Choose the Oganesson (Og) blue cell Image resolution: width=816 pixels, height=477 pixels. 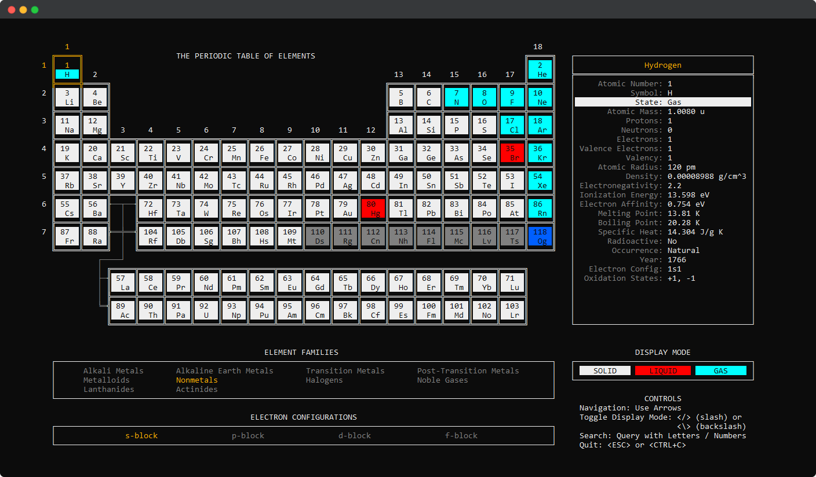(540, 237)
